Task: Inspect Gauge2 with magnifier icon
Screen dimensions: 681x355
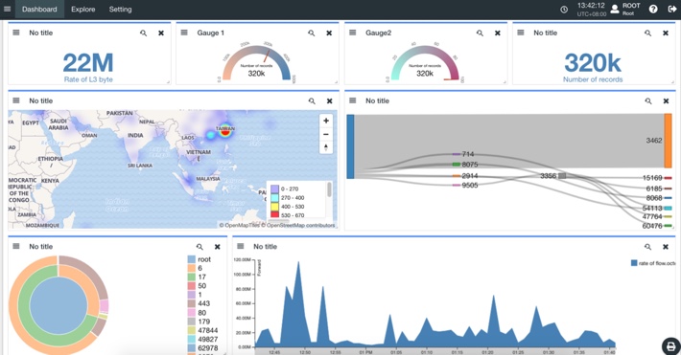Action: pyautogui.click(x=480, y=33)
